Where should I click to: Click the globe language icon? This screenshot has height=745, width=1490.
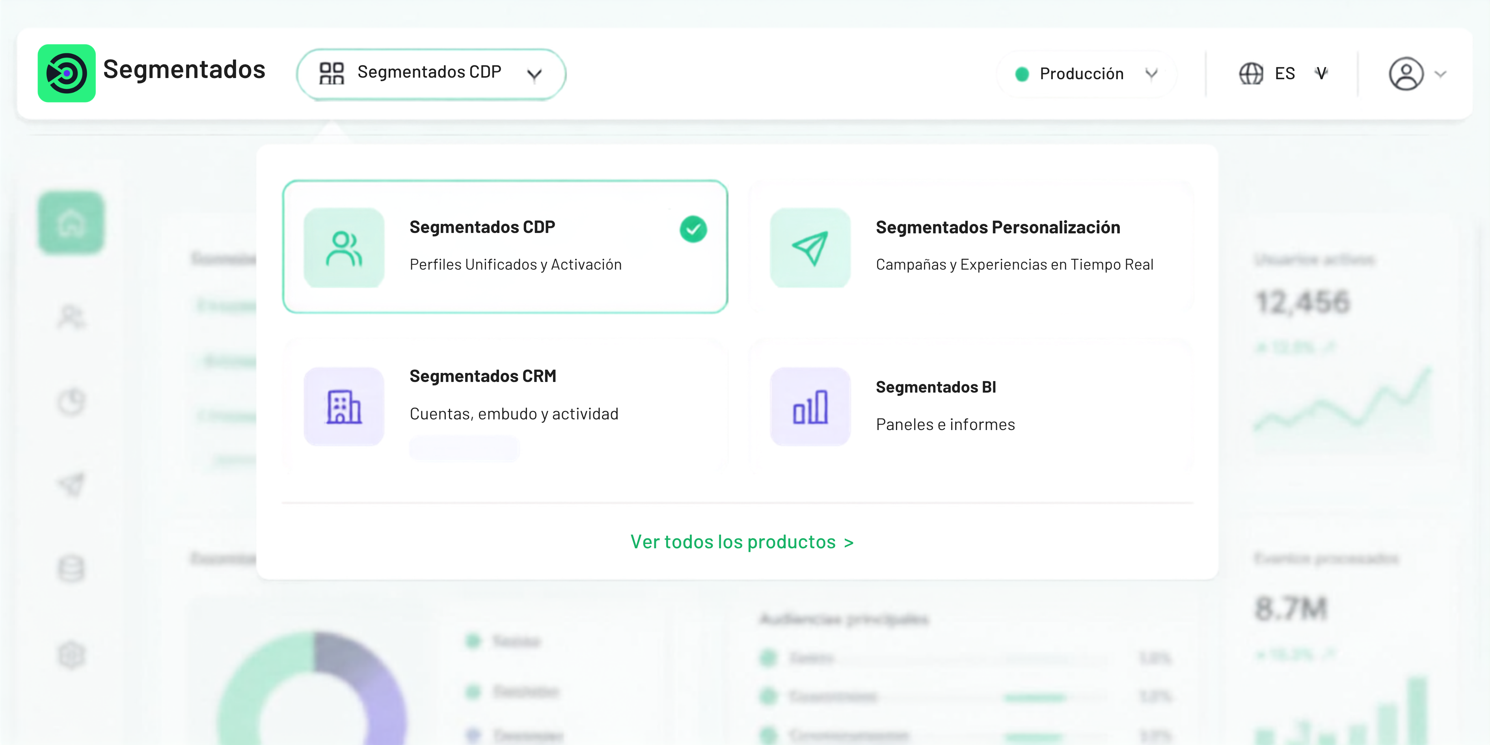pyautogui.click(x=1251, y=73)
